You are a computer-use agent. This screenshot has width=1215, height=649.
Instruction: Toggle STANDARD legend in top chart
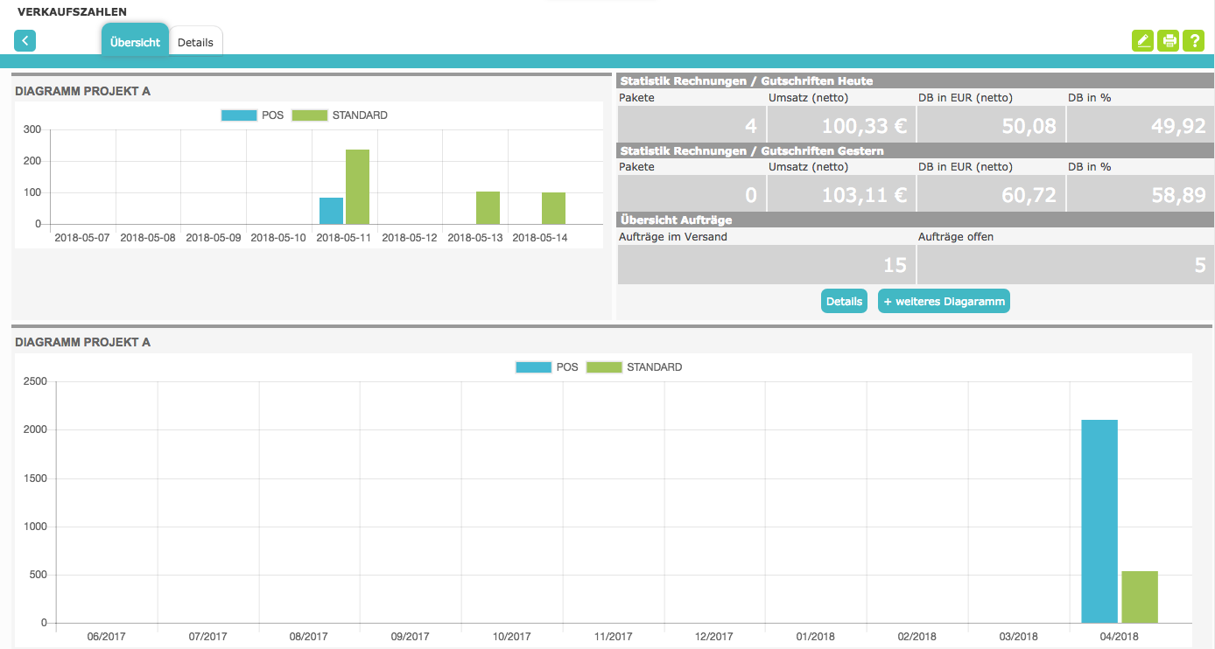[340, 115]
